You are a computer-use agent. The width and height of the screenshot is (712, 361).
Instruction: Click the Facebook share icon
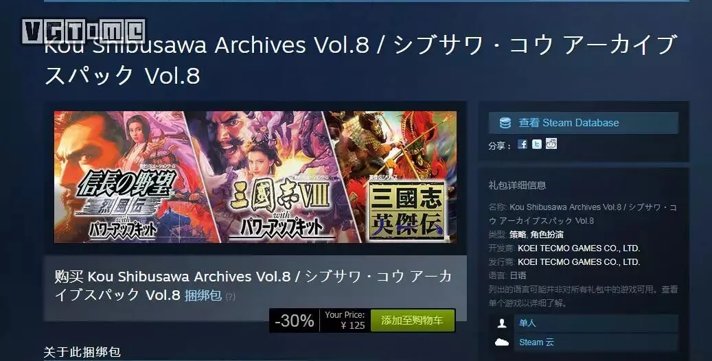point(522,144)
